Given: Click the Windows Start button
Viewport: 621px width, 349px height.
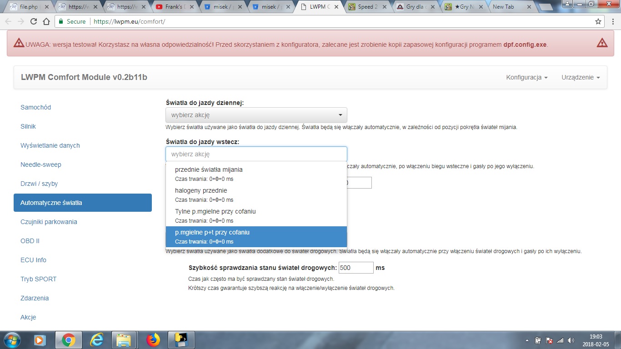Looking at the screenshot, I should click(x=12, y=340).
